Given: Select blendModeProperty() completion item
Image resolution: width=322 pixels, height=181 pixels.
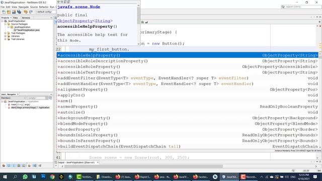Looking at the screenshot, I should click(x=188, y=124).
